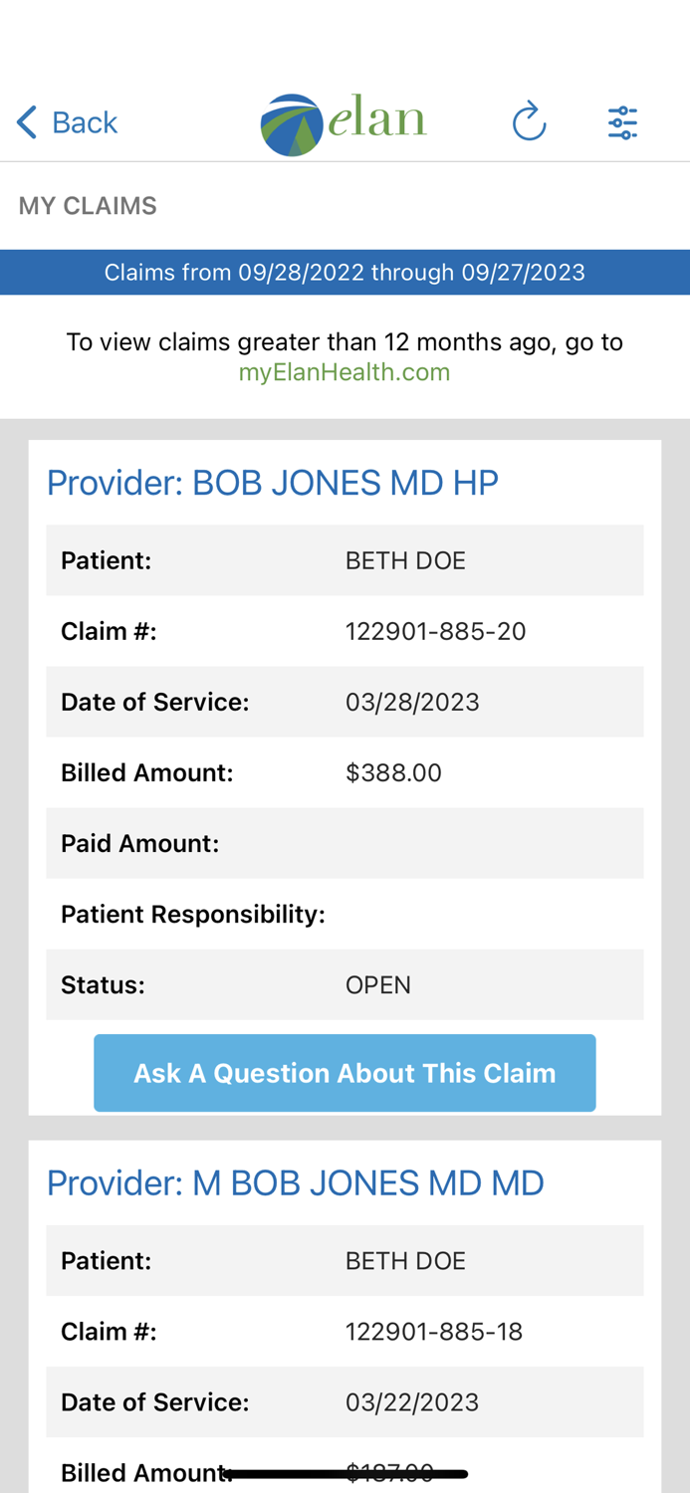Tap claim number 122901-885-18
The height and width of the screenshot is (1493, 690).
tap(434, 1330)
